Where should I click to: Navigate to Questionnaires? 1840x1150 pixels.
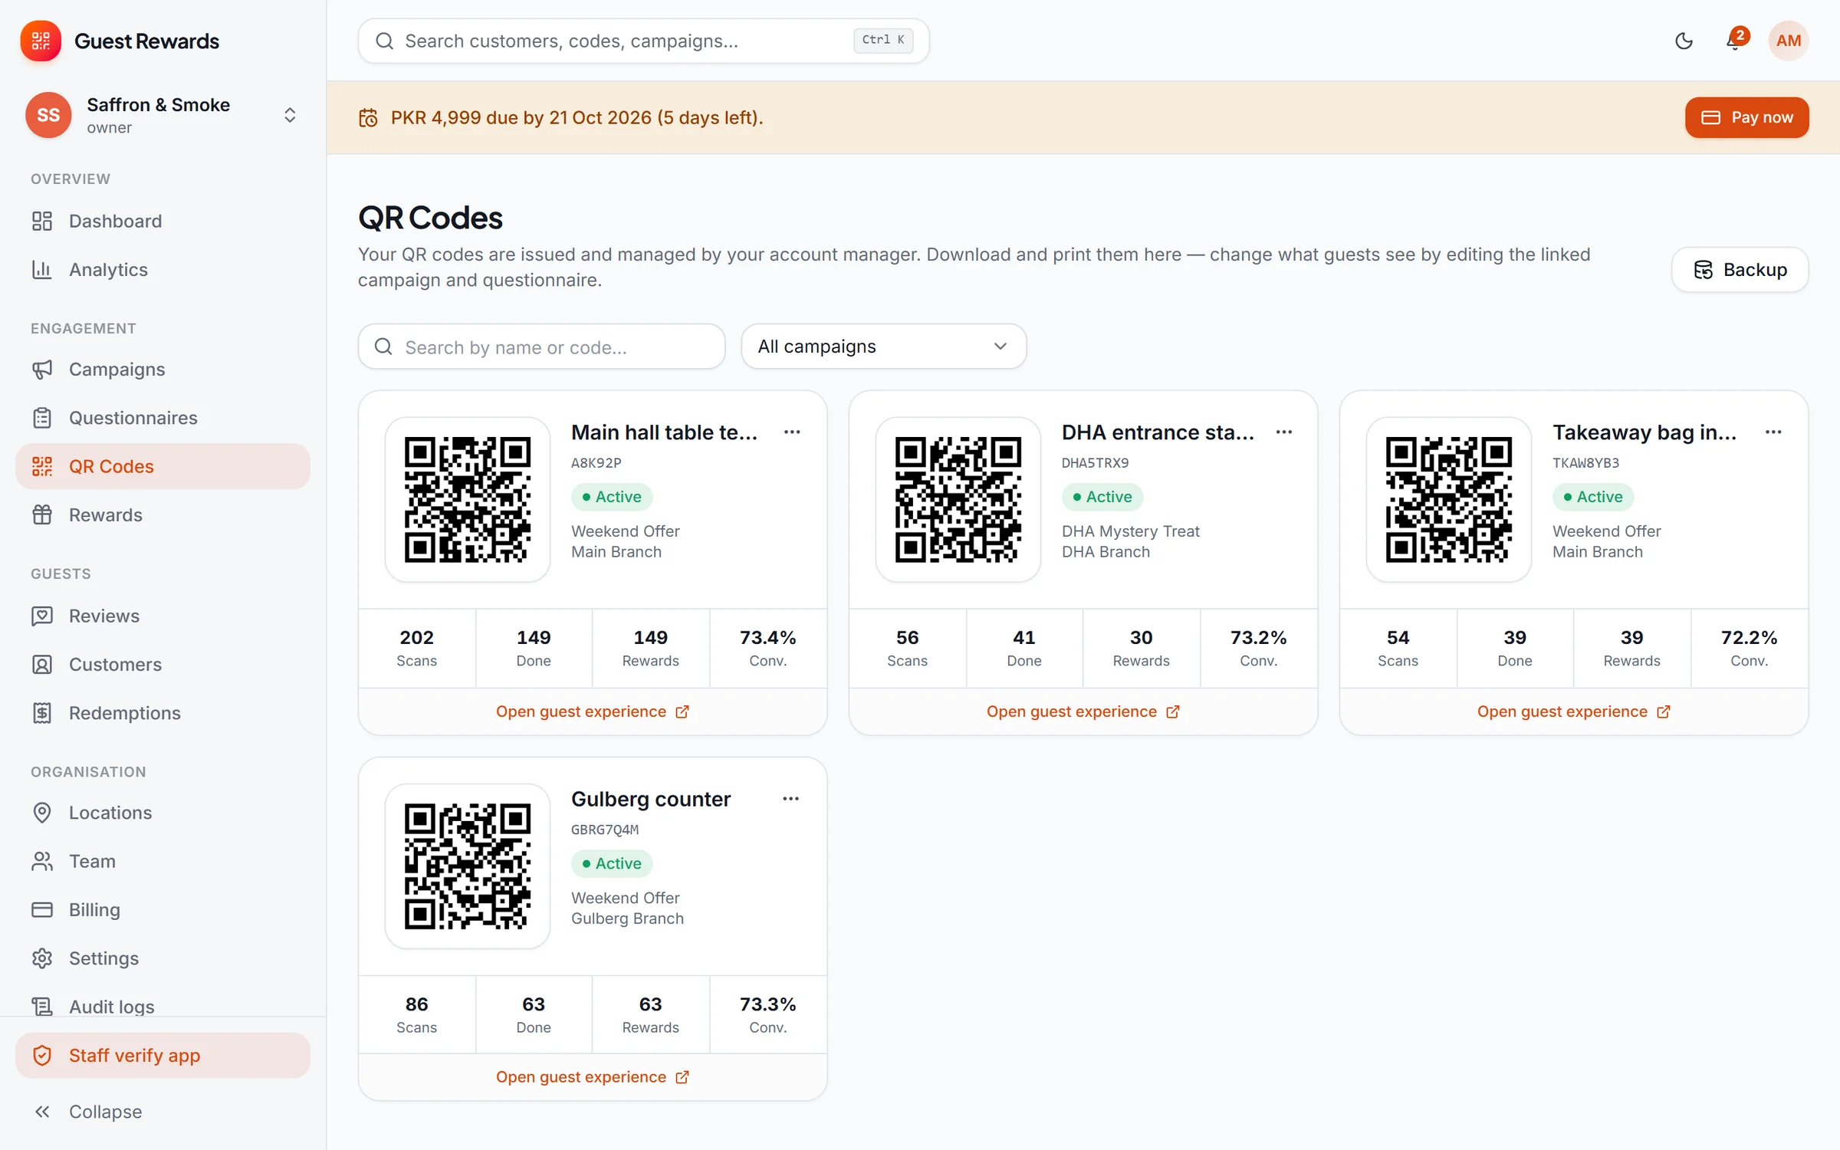(163, 418)
